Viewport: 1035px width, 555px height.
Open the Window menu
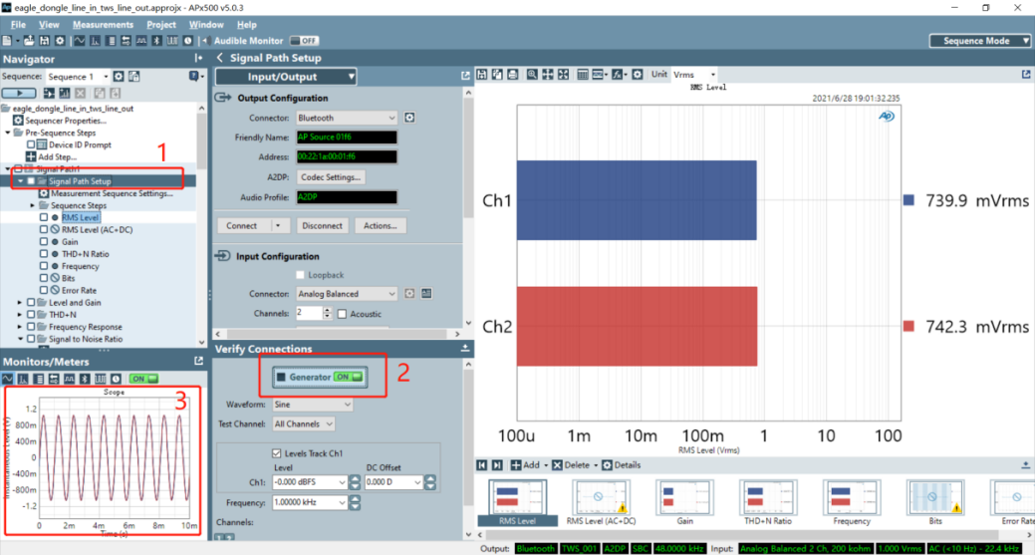point(206,25)
